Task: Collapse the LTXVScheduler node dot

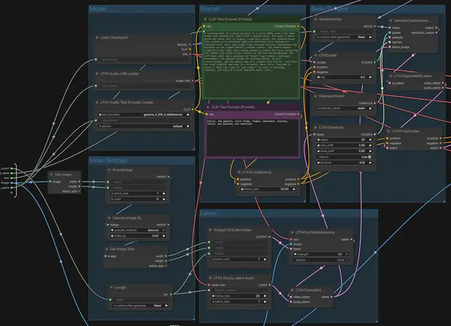Action: click(x=316, y=128)
